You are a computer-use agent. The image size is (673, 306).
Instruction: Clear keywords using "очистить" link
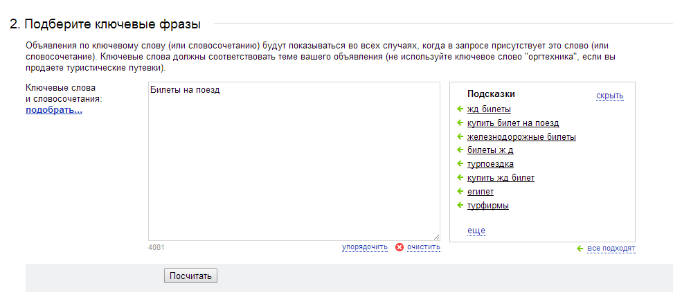point(424,247)
